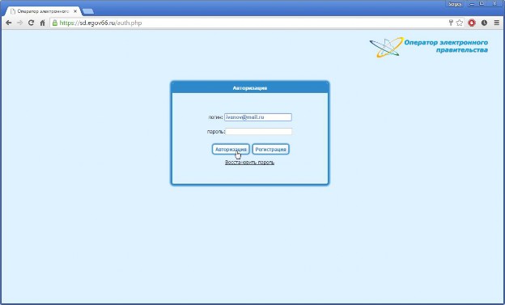Click the Авторизация submit button
The image size is (505, 305).
click(231, 150)
